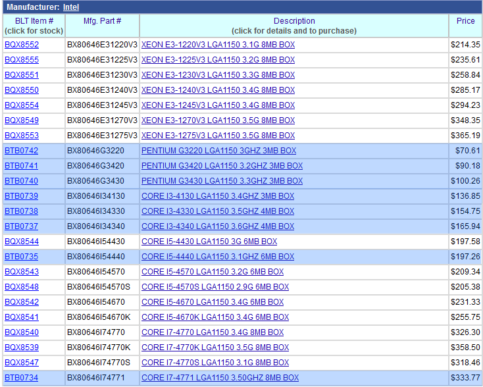
Task: Open CORE I5-4670K 3.4G 6MB details
Action: click(x=215, y=317)
